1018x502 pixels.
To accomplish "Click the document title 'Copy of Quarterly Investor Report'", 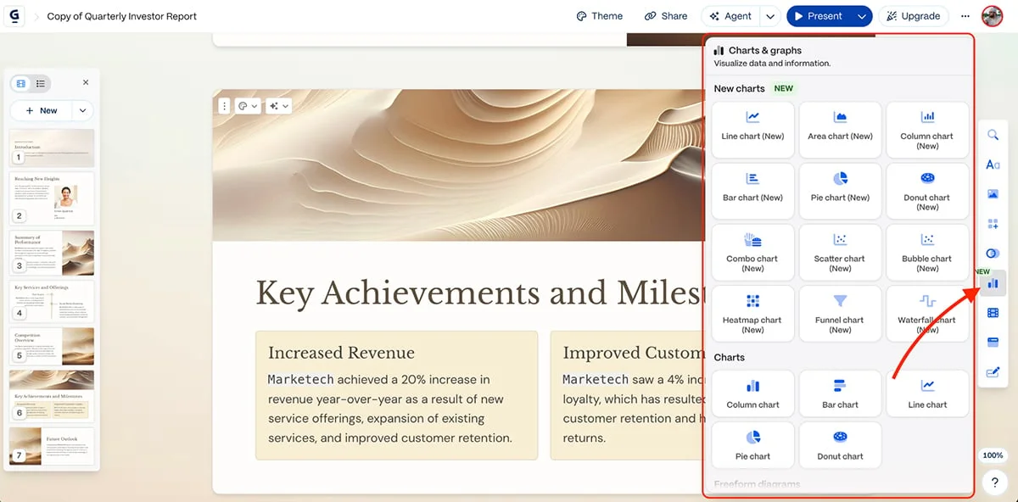I will 122,16.
